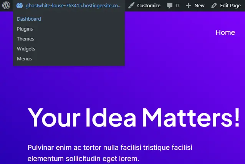Click the Edit Page label
The image size is (245, 164).
230,6
